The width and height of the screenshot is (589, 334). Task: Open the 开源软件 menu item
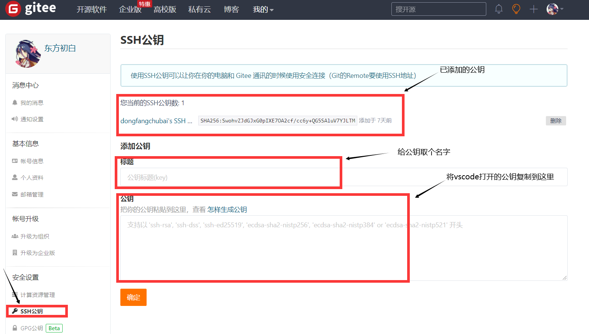coord(92,9)
